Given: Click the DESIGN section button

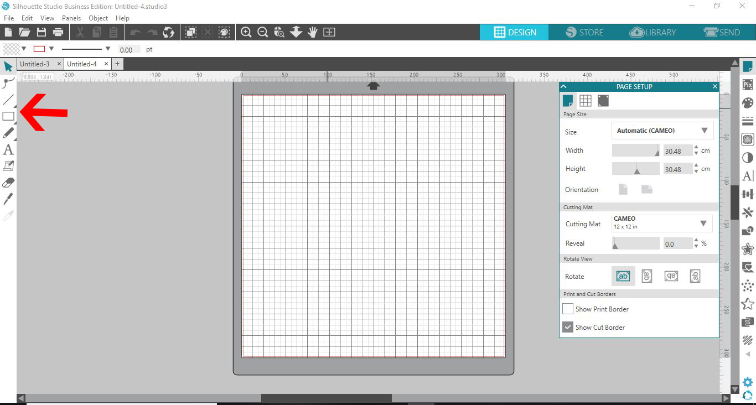Looking at the screenshot, I should (514, 32).
